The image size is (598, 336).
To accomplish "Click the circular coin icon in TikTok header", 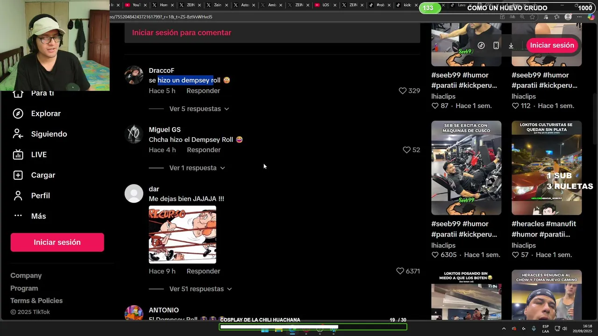I will click(481, 45).
